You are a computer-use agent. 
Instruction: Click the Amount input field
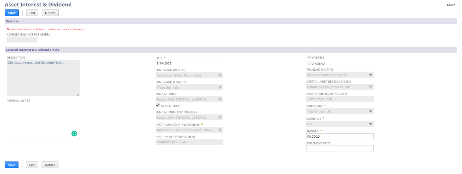[340, 136]
